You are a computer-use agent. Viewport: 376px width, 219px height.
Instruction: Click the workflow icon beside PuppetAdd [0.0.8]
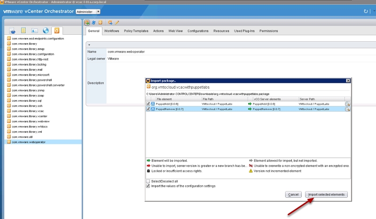pyautogui.click(x=153, y=104)
